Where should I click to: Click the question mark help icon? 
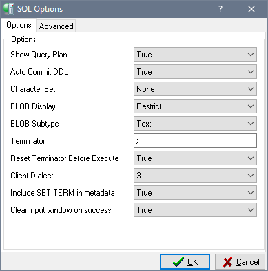pos(220,9)
